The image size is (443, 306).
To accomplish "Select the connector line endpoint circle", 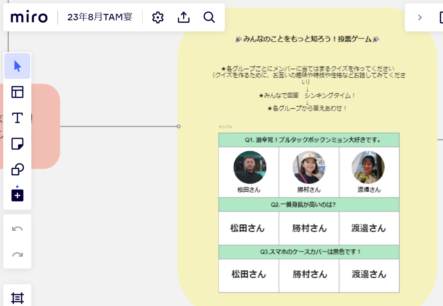I will coord(178,127).
